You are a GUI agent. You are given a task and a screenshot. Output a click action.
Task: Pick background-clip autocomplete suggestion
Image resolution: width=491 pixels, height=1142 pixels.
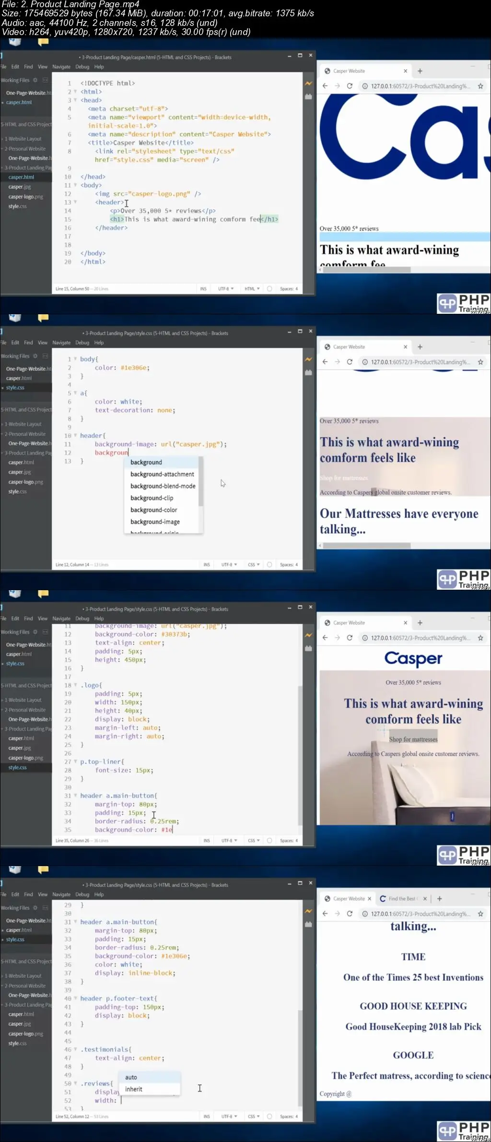[162, 498]
